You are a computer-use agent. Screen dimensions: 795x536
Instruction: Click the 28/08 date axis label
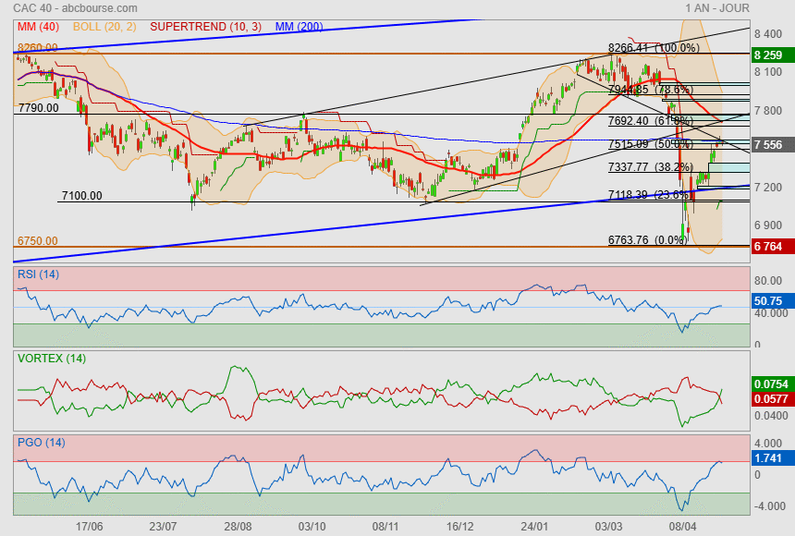pos(238,526)
